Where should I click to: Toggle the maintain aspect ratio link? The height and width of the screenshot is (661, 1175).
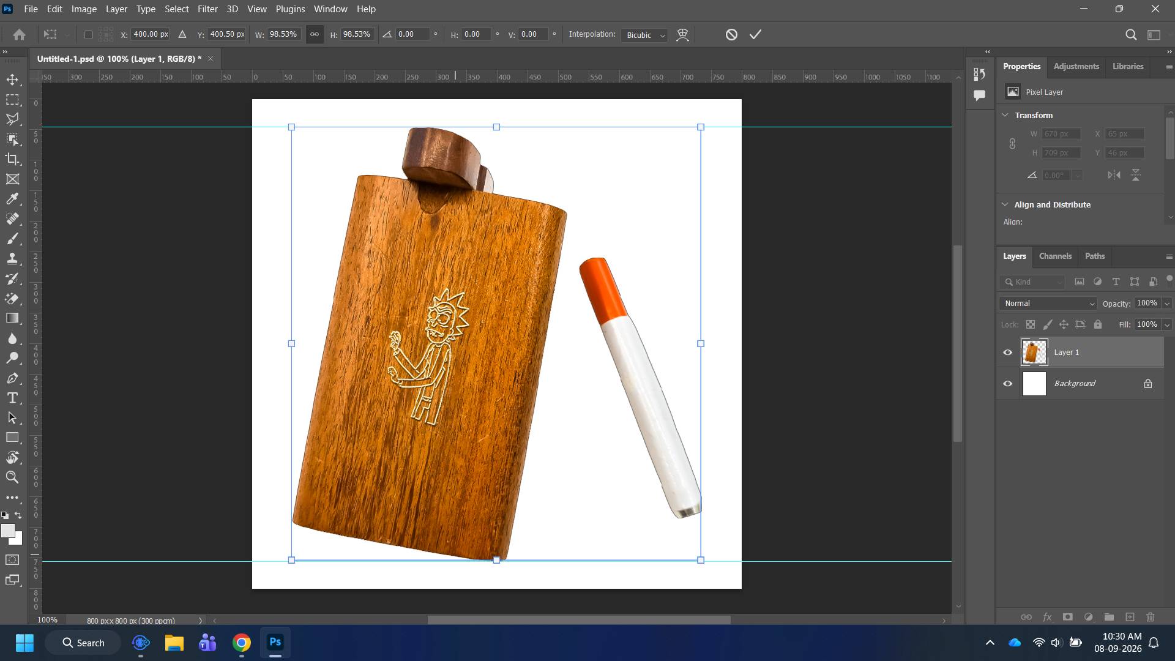314,34
